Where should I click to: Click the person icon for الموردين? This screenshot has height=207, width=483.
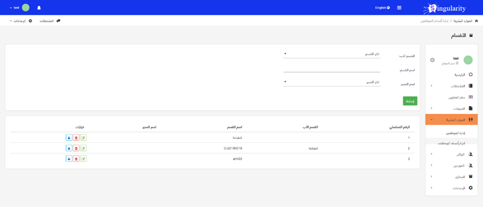click(x=470, y=165)
